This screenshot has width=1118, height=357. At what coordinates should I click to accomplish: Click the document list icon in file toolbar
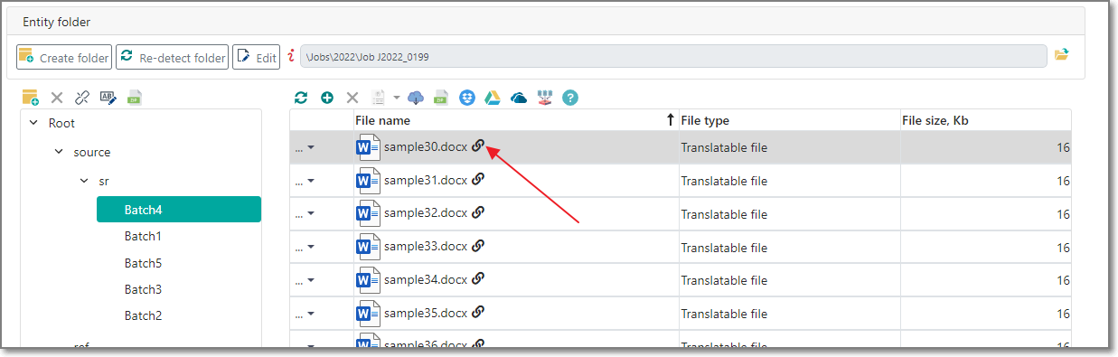(379, 98)
